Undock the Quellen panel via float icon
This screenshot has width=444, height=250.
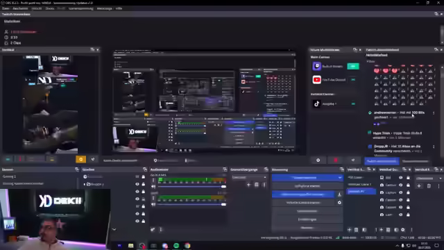[145, 169]
